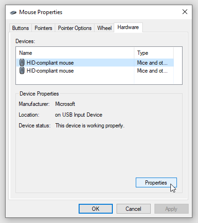Dismiss the dialog with Cancel

click(133, 208)
